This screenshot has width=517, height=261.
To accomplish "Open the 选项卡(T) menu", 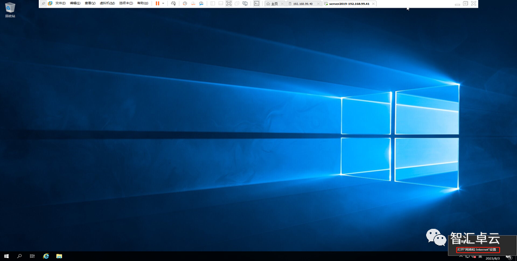I will coord(126,4).
